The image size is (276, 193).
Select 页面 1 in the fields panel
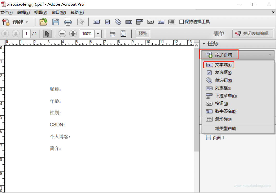click(215, 138)
